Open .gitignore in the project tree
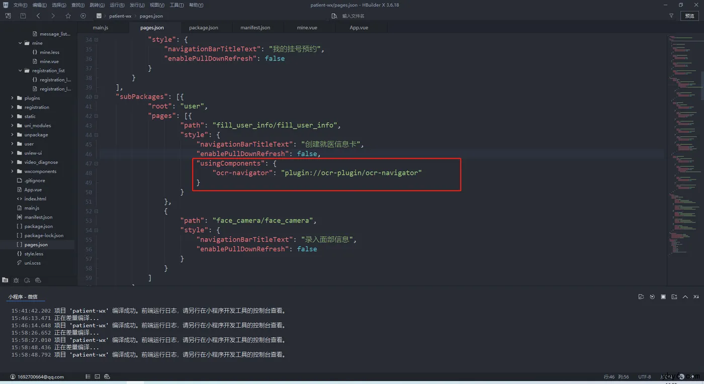 click(x=35, y=180)
